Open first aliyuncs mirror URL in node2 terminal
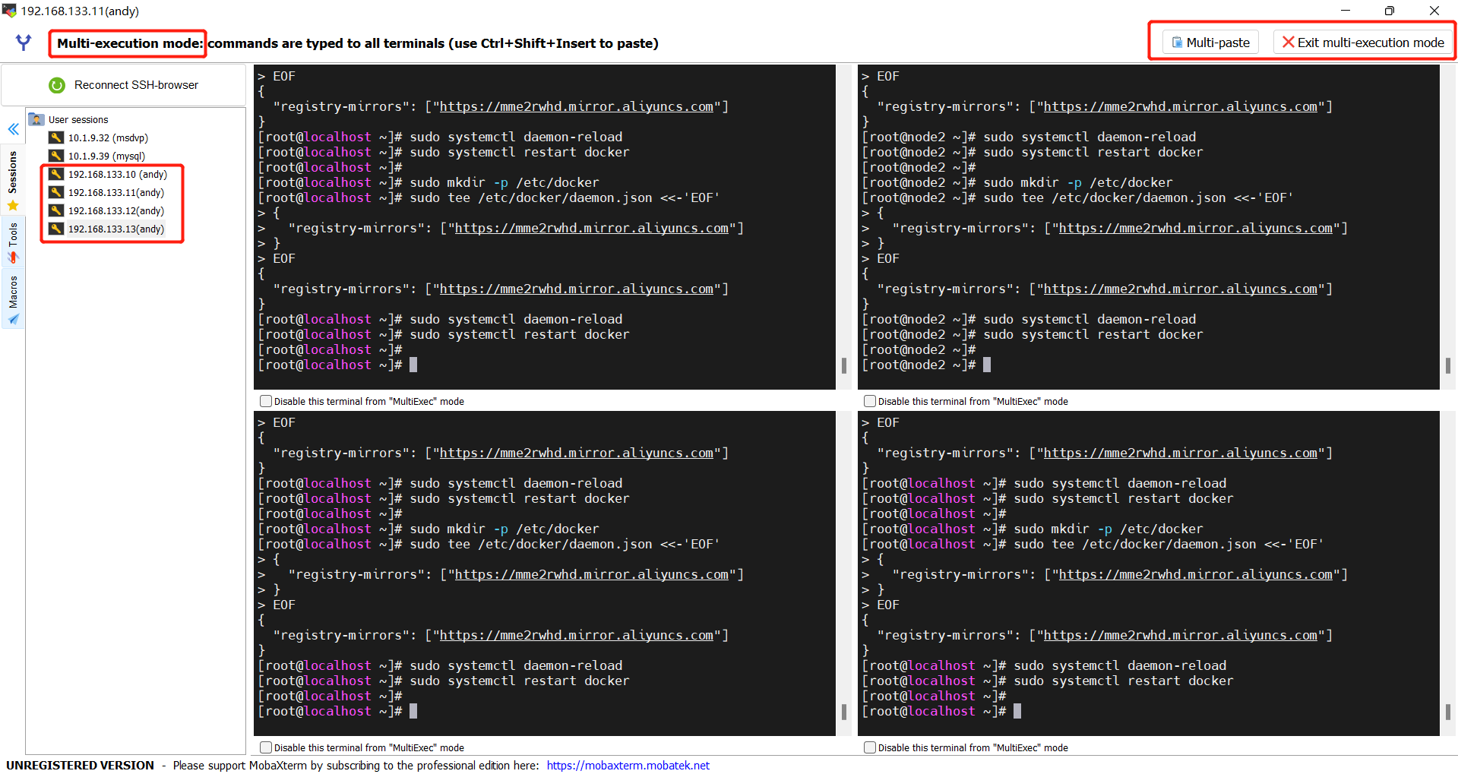Image resolution: width=1458 pixels, height=774 pixels. (1180, 106)
